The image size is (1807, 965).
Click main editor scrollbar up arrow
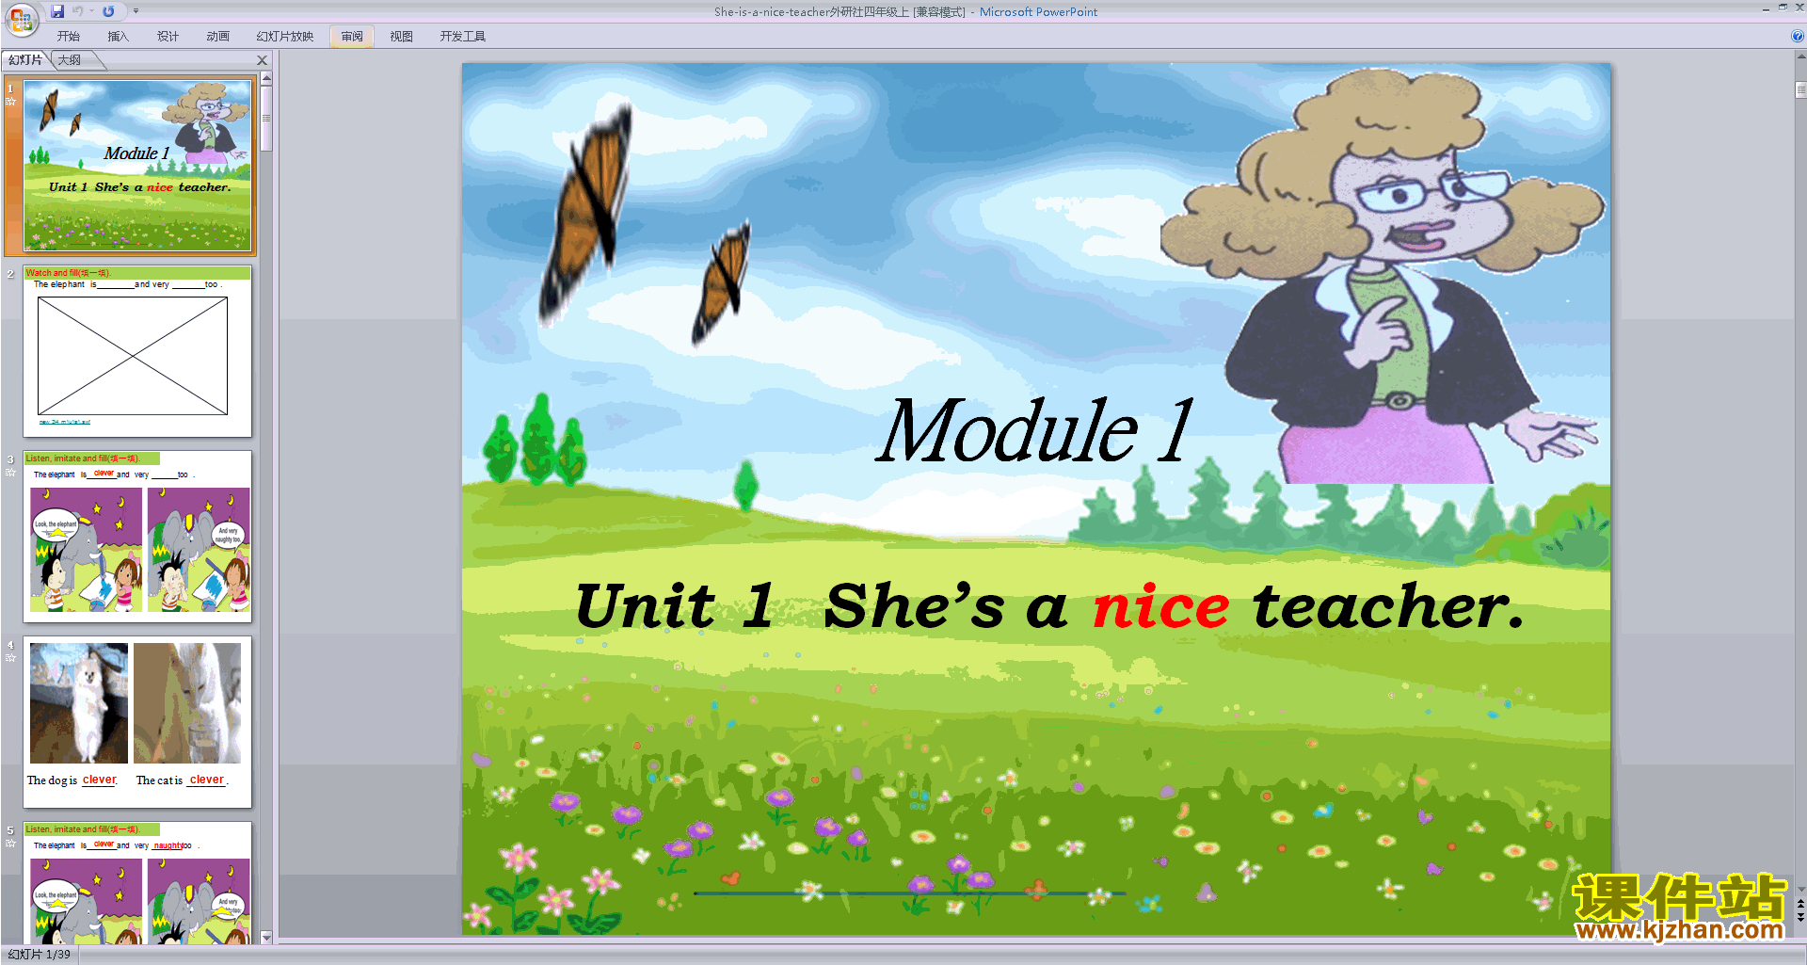[x=1800, y=56]
